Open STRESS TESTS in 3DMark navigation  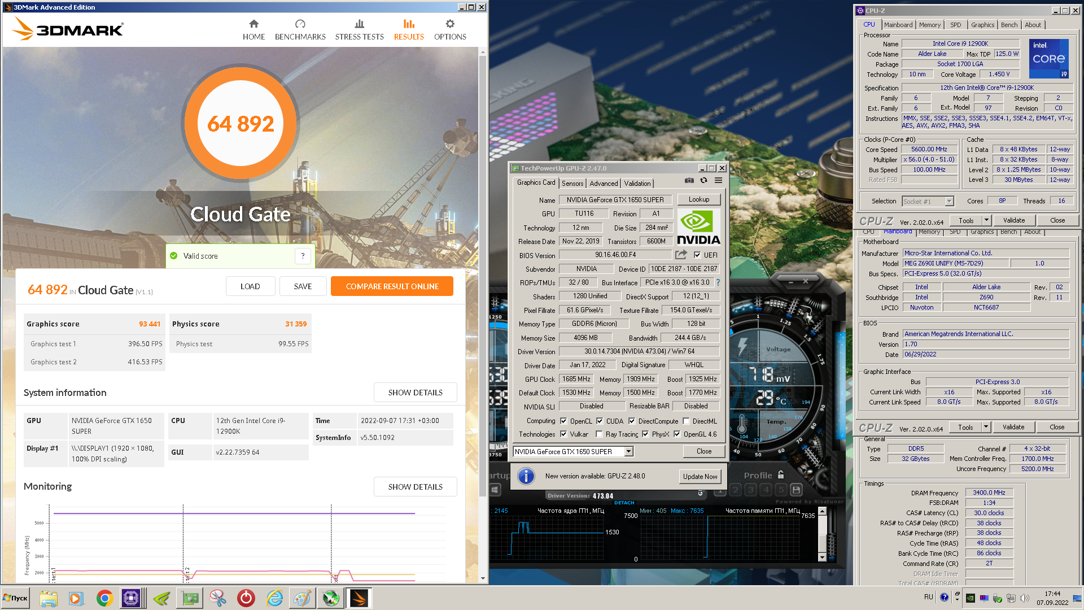click(359, 30)
